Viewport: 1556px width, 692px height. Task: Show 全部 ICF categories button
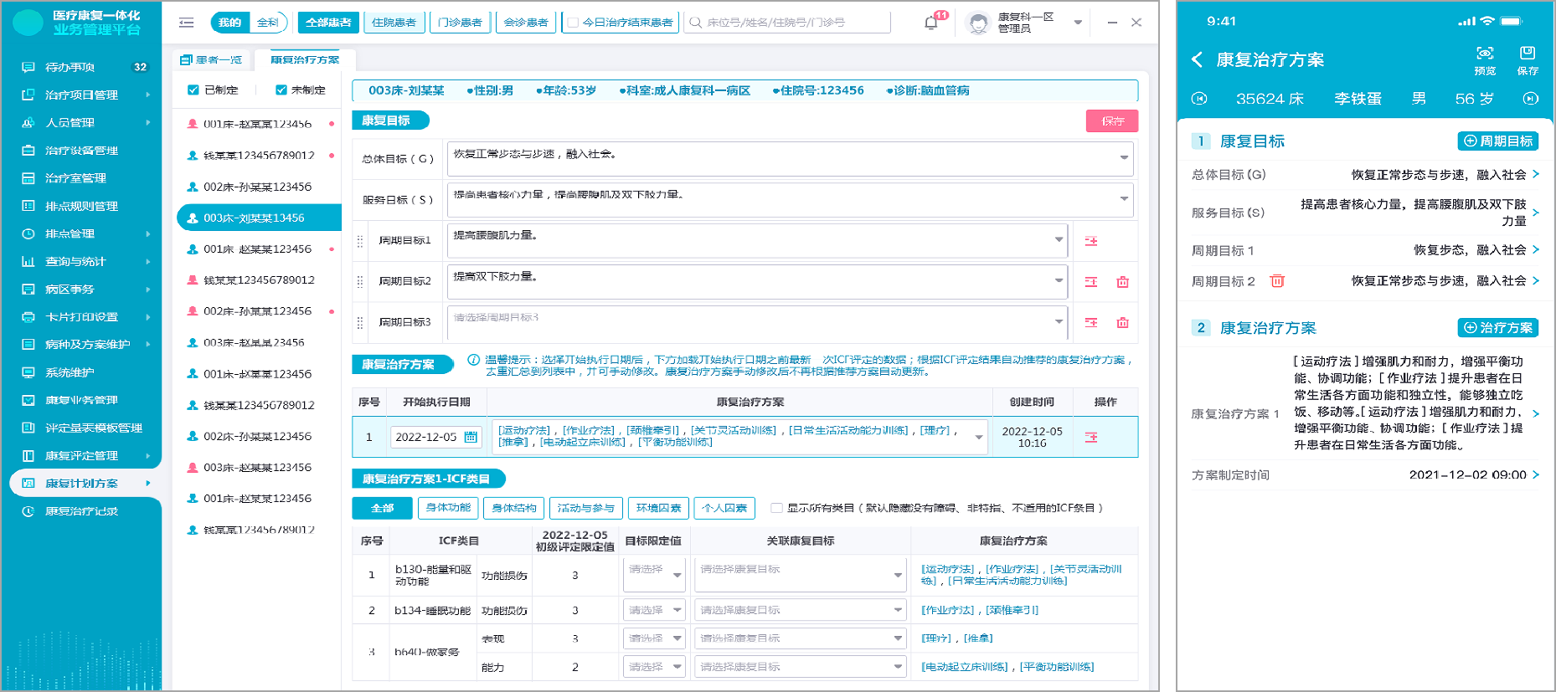click(383, 508)
